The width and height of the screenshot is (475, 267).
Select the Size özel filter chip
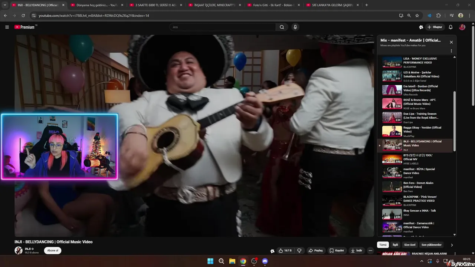point(410,245)
